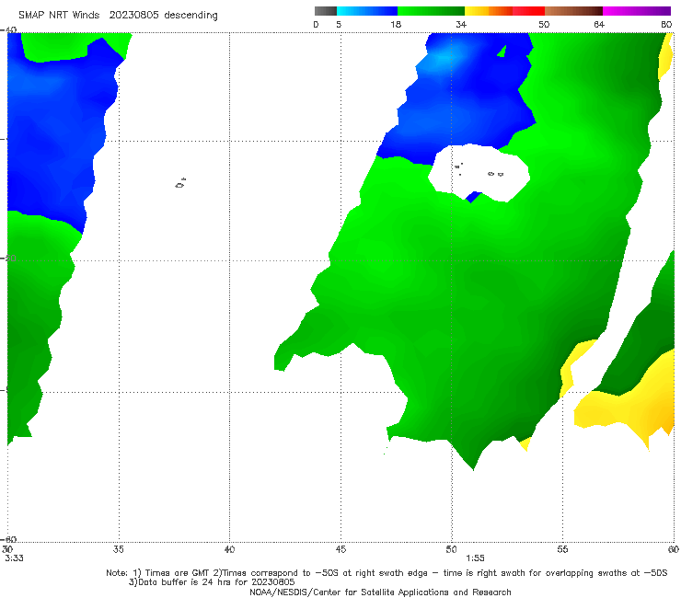Click the gray 0–5 segment of the color bar
This screenshot has width=681, height=598.
pyautogui.click(x=325, y=11)
